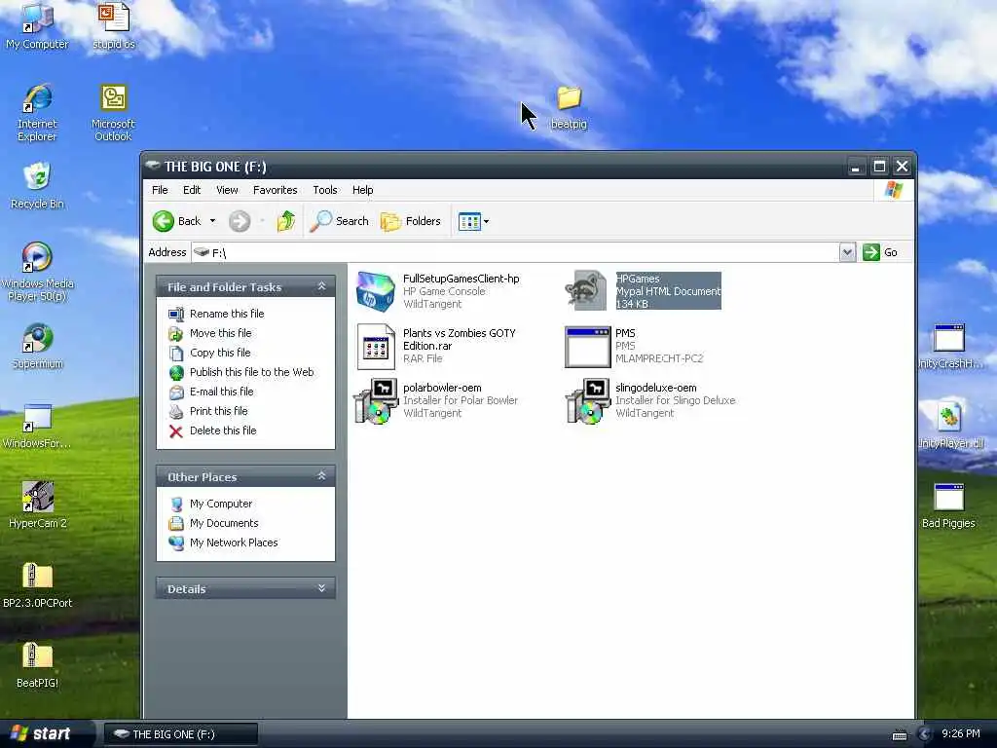Collapse the Other Places panel
Image resolution: width=997 pixels, height=748 pixels.
click(x=321, y=476)
